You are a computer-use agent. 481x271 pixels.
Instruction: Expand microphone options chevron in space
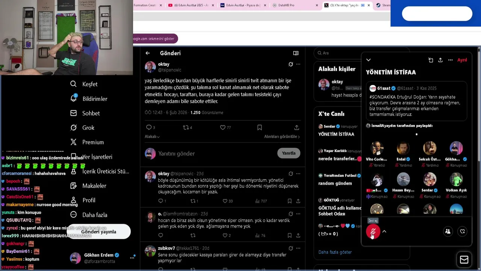point(384,231)
